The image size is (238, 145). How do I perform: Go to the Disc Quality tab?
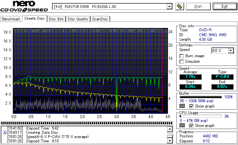[78, 19]
